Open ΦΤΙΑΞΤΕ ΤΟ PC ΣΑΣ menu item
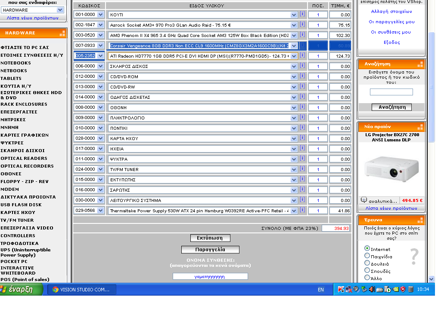 point(25,47)
